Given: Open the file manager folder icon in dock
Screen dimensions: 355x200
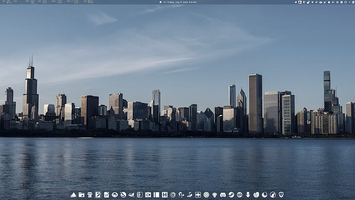Looking at the screenshot, I should [81, 194].
